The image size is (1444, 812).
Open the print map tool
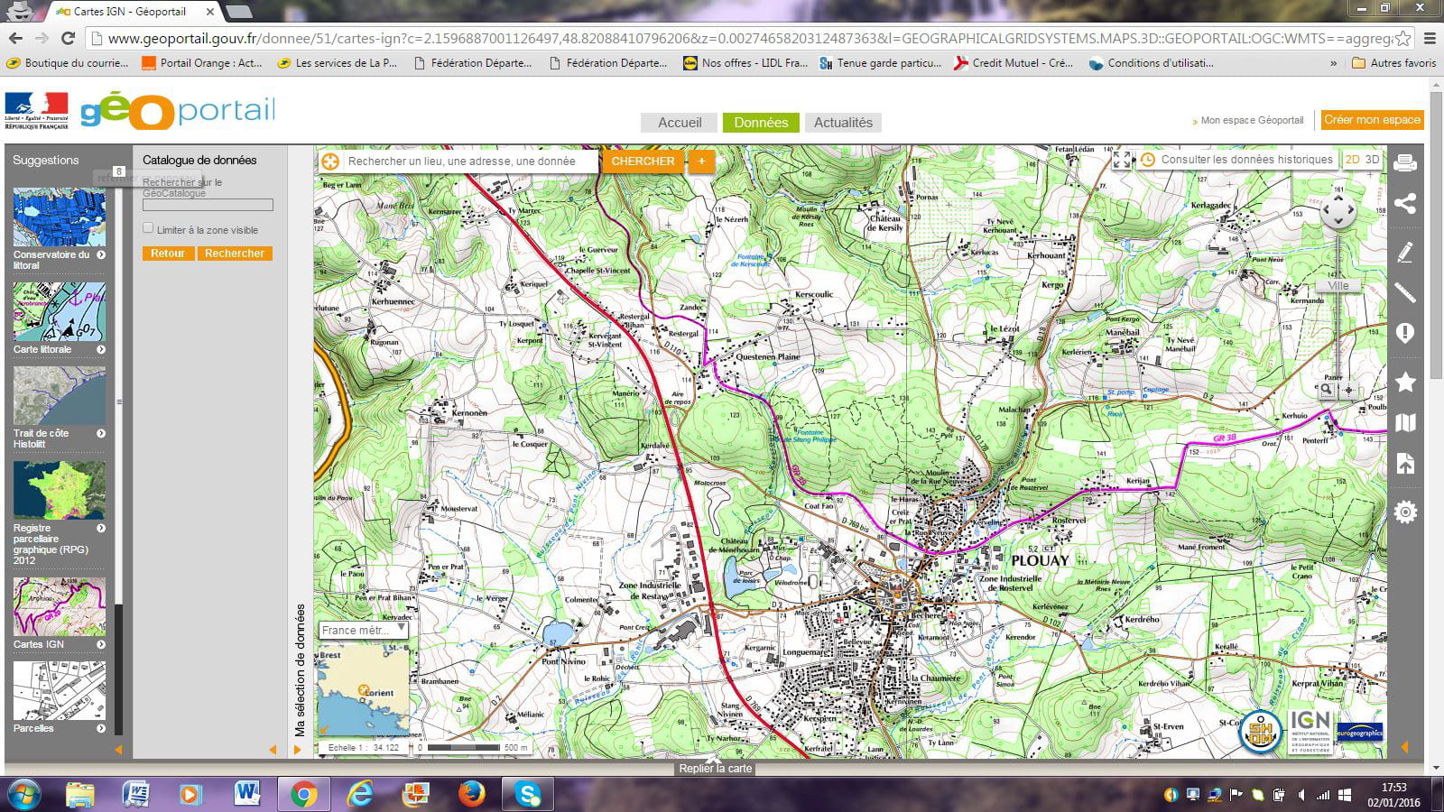pos(1405,163)
